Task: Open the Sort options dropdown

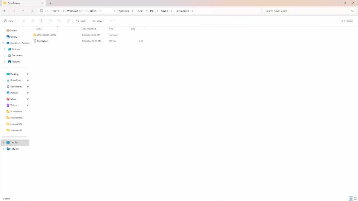Action: coord(82,21)
